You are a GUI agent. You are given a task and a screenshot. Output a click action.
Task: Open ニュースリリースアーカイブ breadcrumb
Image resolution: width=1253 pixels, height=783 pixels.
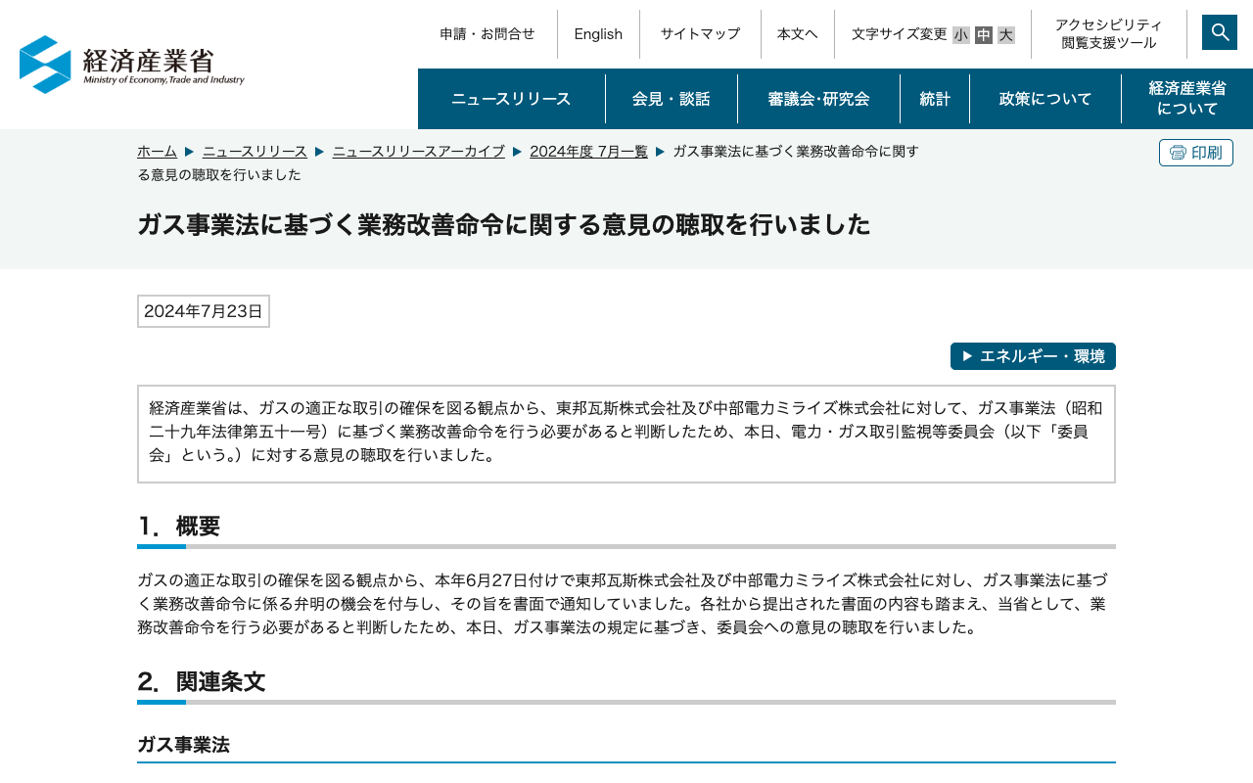419,152
